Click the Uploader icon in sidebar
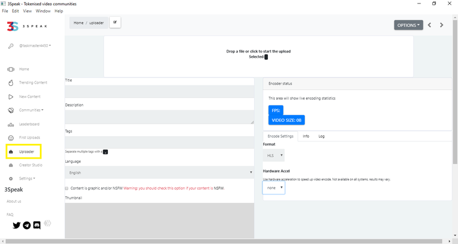 tap(11, 152)
